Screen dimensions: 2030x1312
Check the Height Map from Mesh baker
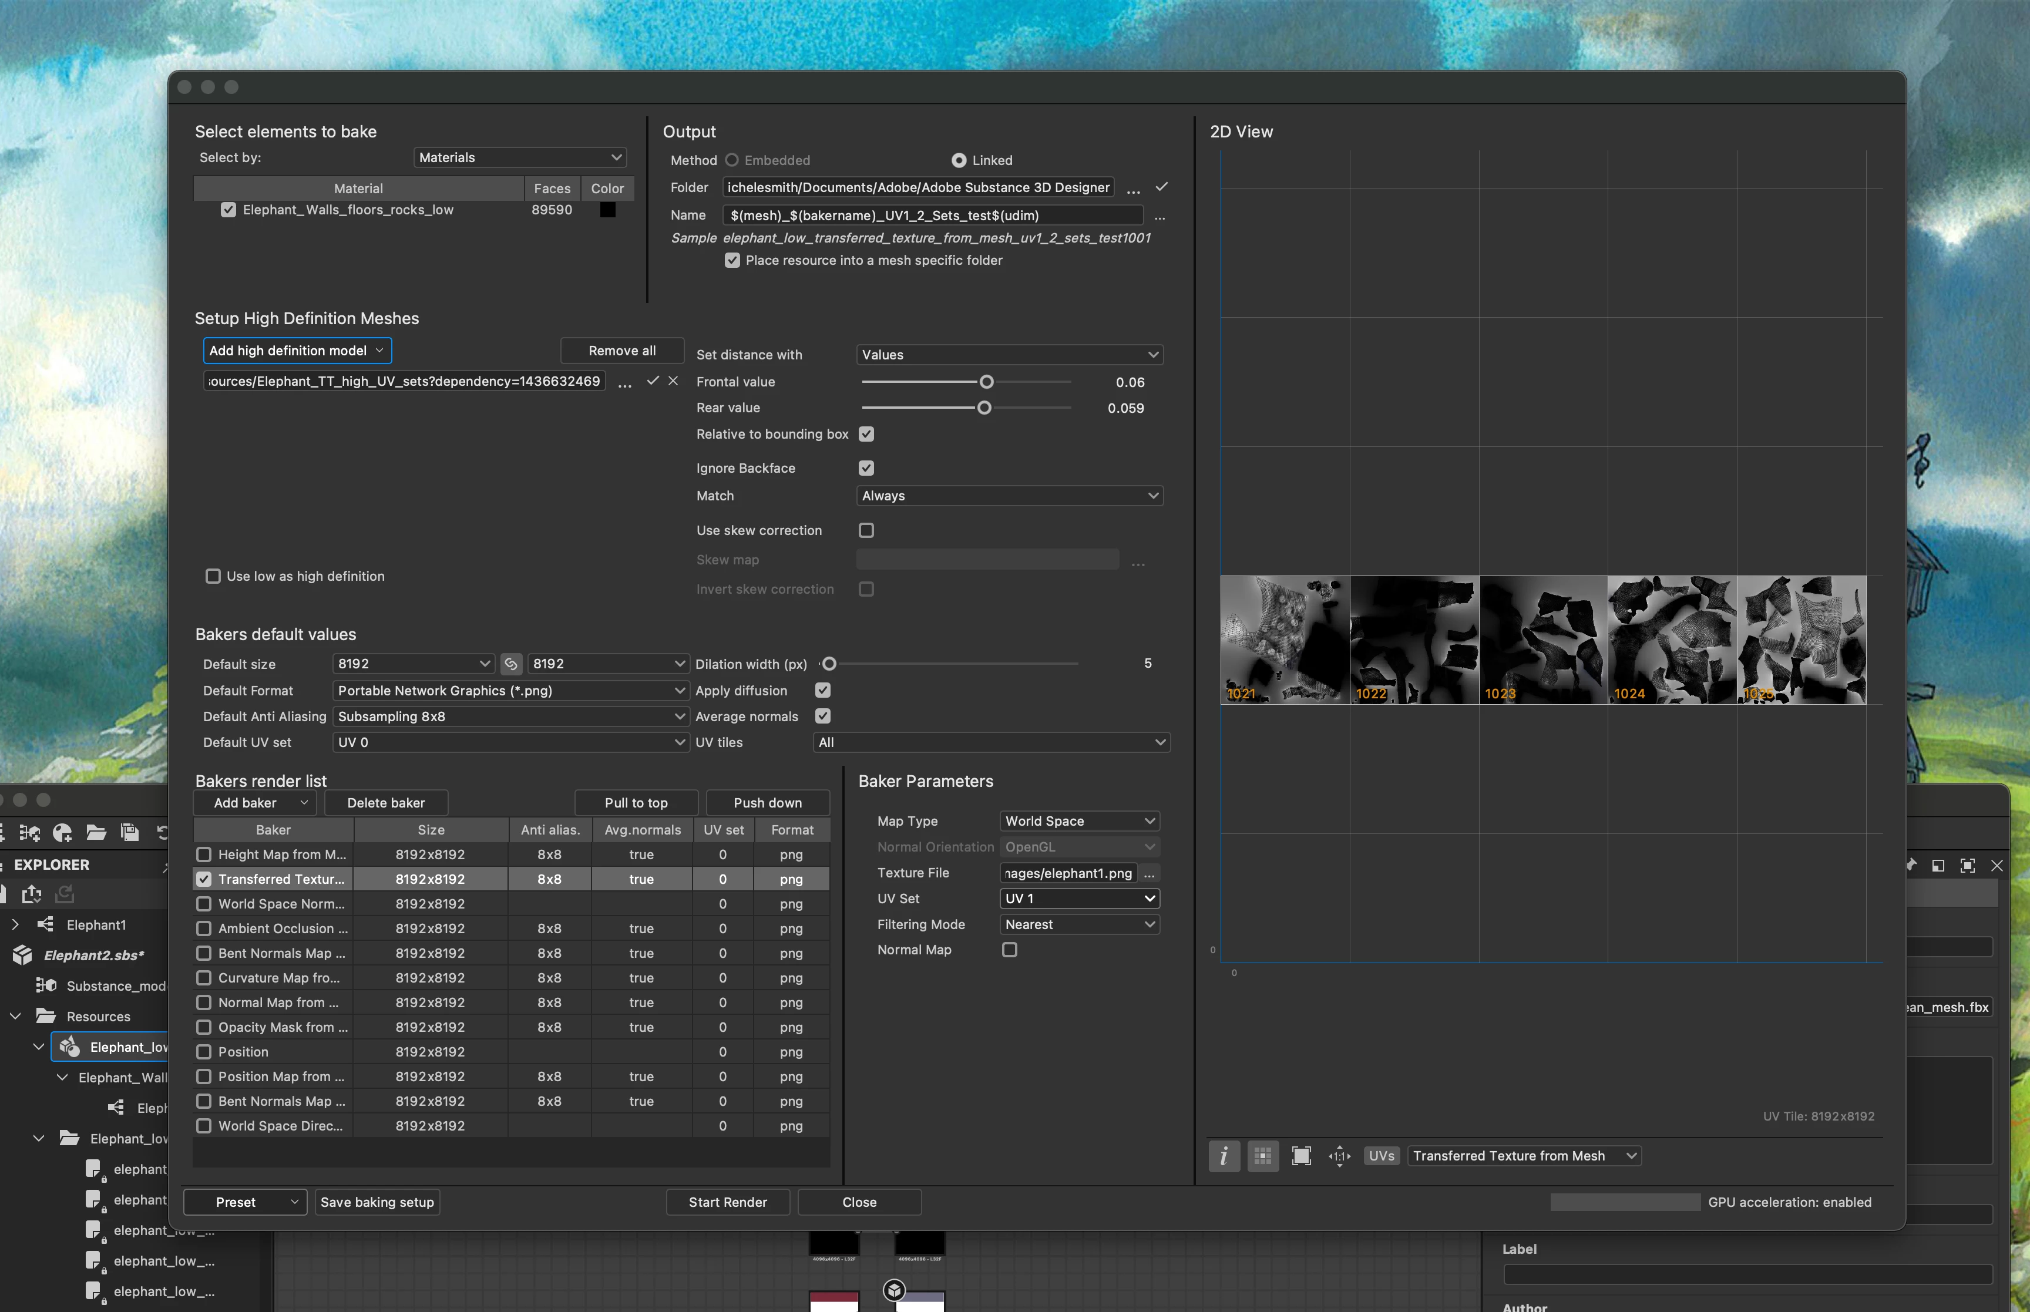point(204,855)
